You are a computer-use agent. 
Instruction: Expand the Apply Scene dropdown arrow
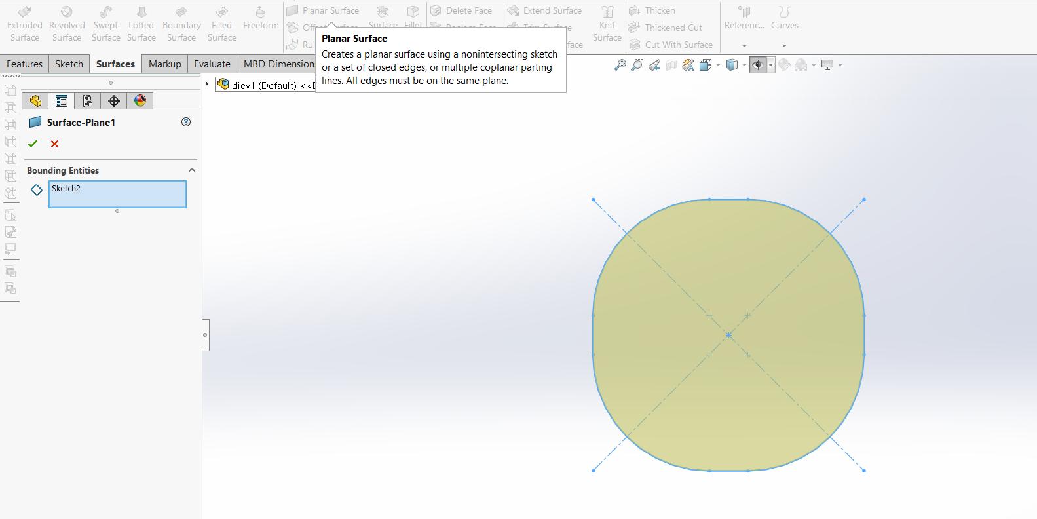tap(814, 65)
